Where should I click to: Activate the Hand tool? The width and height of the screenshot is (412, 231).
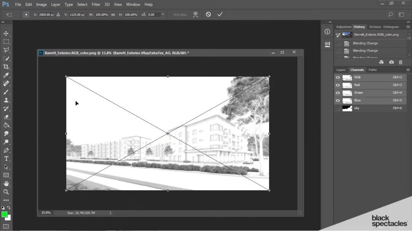coord(6,184)
